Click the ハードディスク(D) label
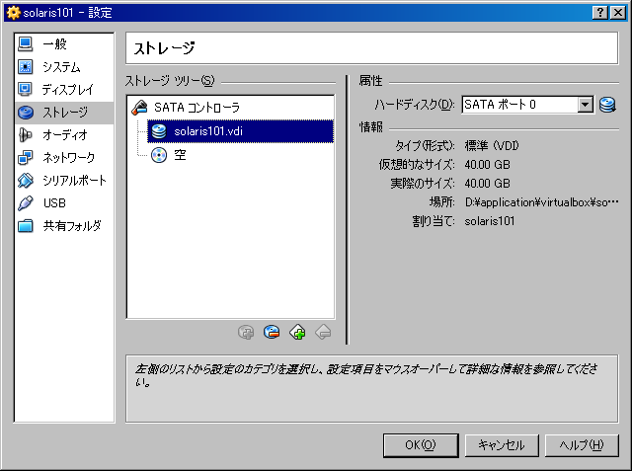Image resolution: width=632 pixels, height=471 pixels. tap(415, 105)
